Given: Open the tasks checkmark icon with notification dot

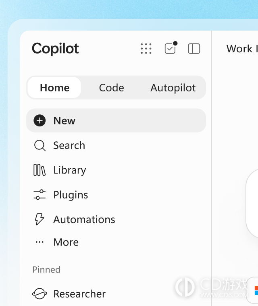Looking at the screenshot, I should click(171, 48).
